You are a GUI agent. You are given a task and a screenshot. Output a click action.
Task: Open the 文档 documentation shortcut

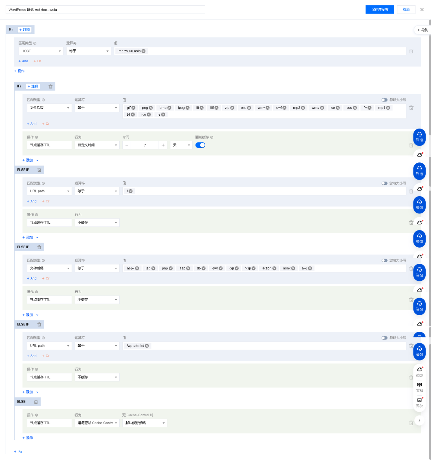pyautogui.click(x=419, y=387)
